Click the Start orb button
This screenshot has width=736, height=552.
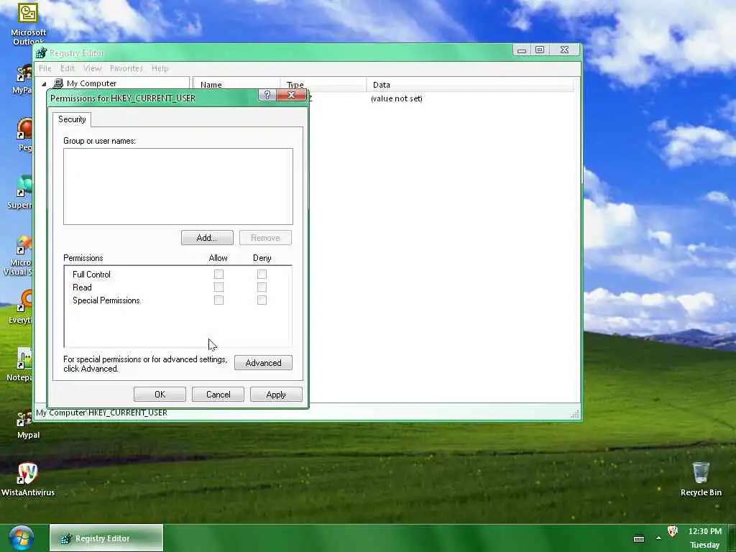pyautogui.click(x=21, y=538)
